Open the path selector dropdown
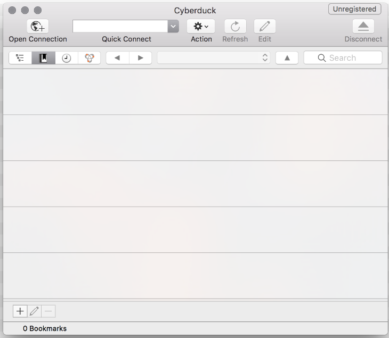This screenshot has width=389, height=338. pos(214,58)
